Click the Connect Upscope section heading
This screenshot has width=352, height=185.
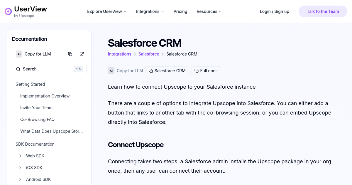(136, 145)
